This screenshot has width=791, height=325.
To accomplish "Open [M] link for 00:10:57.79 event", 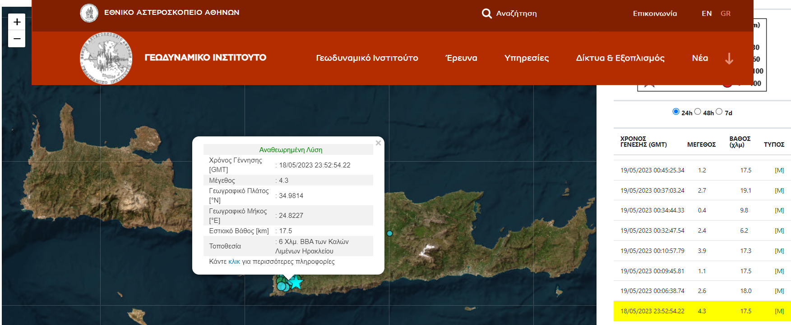I will [779, 251].
